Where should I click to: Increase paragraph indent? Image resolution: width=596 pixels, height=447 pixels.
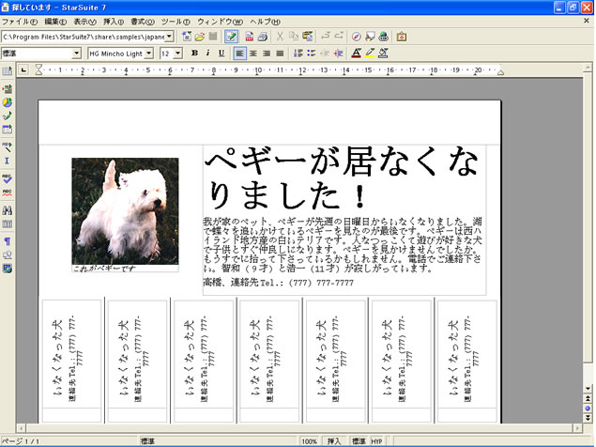(338, 54)
